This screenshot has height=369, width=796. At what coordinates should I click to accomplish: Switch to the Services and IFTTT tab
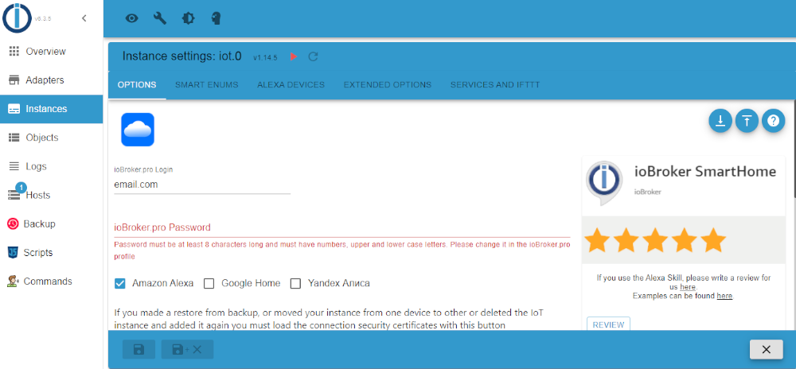(x=495, y=84)
